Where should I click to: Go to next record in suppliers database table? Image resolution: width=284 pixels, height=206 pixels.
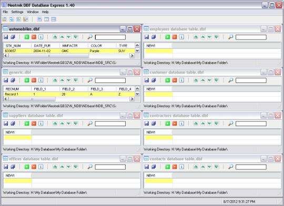(69, 123)
